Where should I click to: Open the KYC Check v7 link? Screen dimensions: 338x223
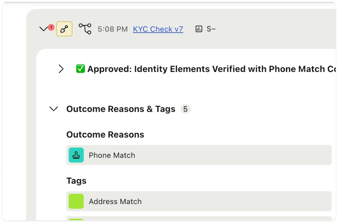[x=158, y=29]
